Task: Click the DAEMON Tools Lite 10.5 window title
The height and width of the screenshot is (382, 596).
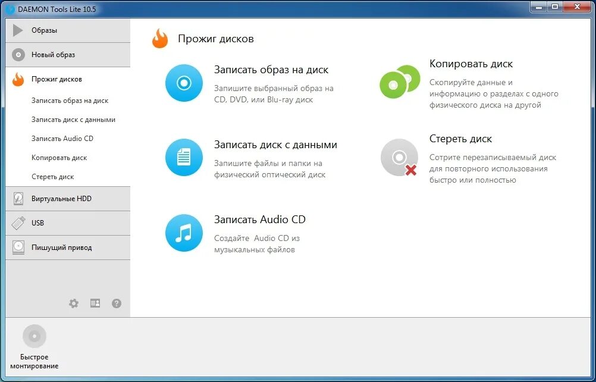Action: pos(57,10)
